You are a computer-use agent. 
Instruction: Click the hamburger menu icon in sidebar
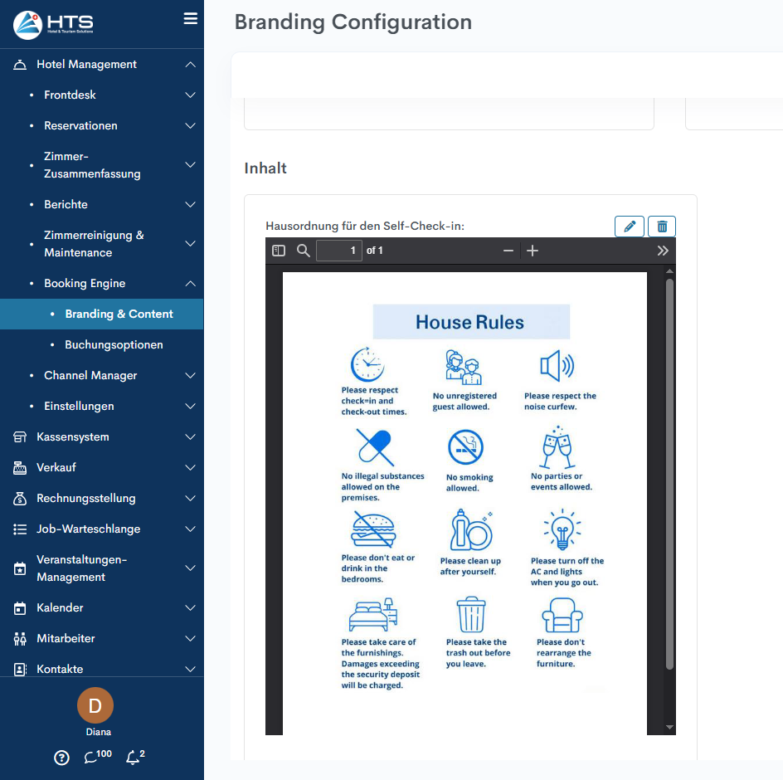(x=190, y=18)
